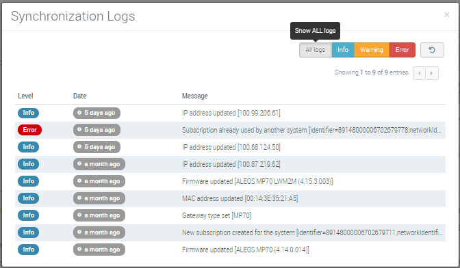The height and width of the screenshot is (268, 460).
Task: Go to next page of entries
Action: [432, 73]
